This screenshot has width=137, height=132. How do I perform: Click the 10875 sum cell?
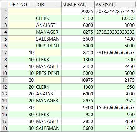(x=78, y=80)
